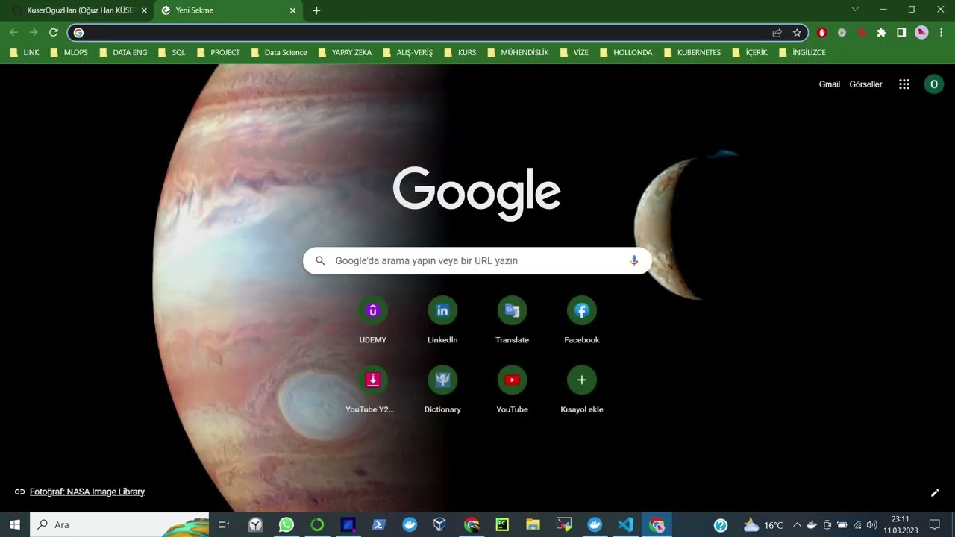
Task: Show hidden system tray icons
Action: tap(797, 525)
